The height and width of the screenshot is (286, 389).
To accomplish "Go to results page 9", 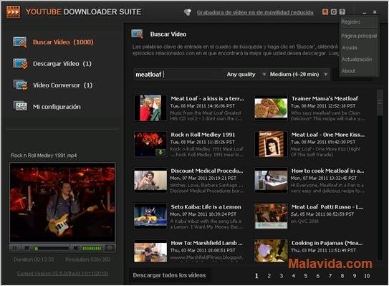I will (355, 275).
